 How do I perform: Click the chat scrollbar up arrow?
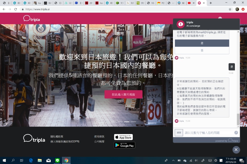(238, 32)
